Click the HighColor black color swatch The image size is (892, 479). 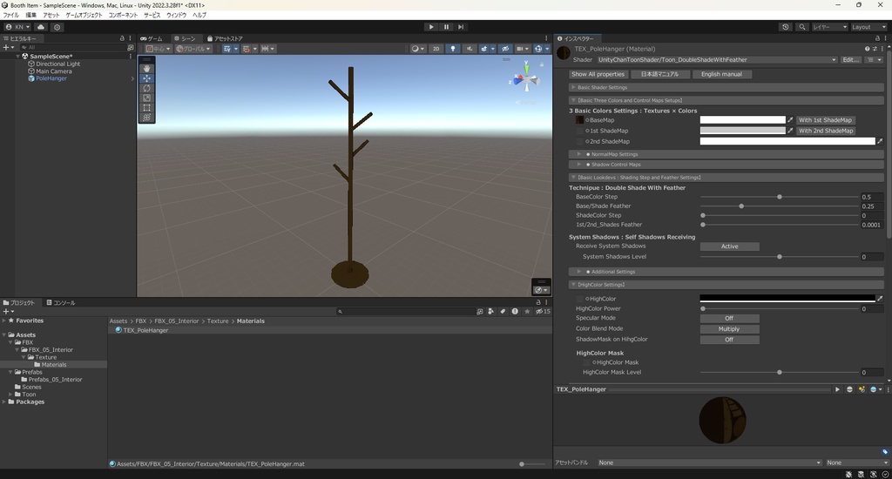(787, 299)
